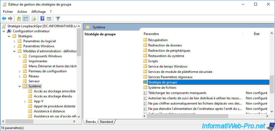Click the gray Forward arrow in toolbar
The image size is (275, 131).
pos(10,19)
